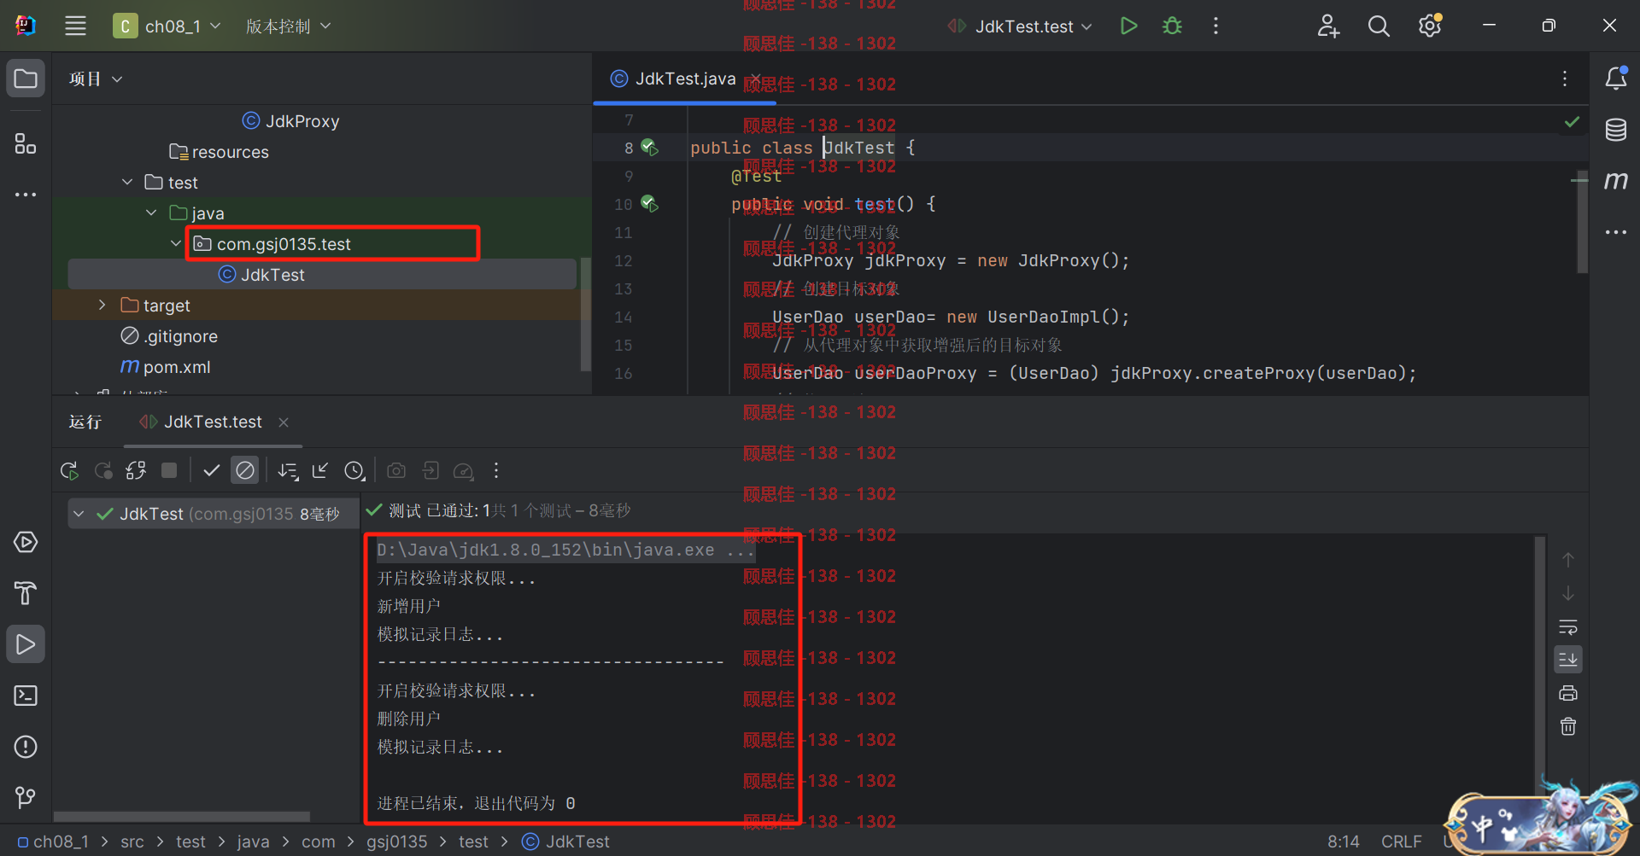Open the Build hammer tool window
The image size is (1640, 856).
[26, 593]
